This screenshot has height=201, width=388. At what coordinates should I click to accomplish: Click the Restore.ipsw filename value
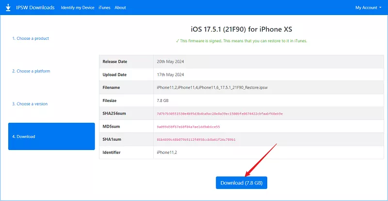[212, 87]
